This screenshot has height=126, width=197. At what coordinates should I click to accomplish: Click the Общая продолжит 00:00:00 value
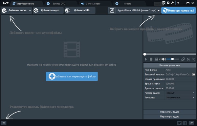pos(170,79)
